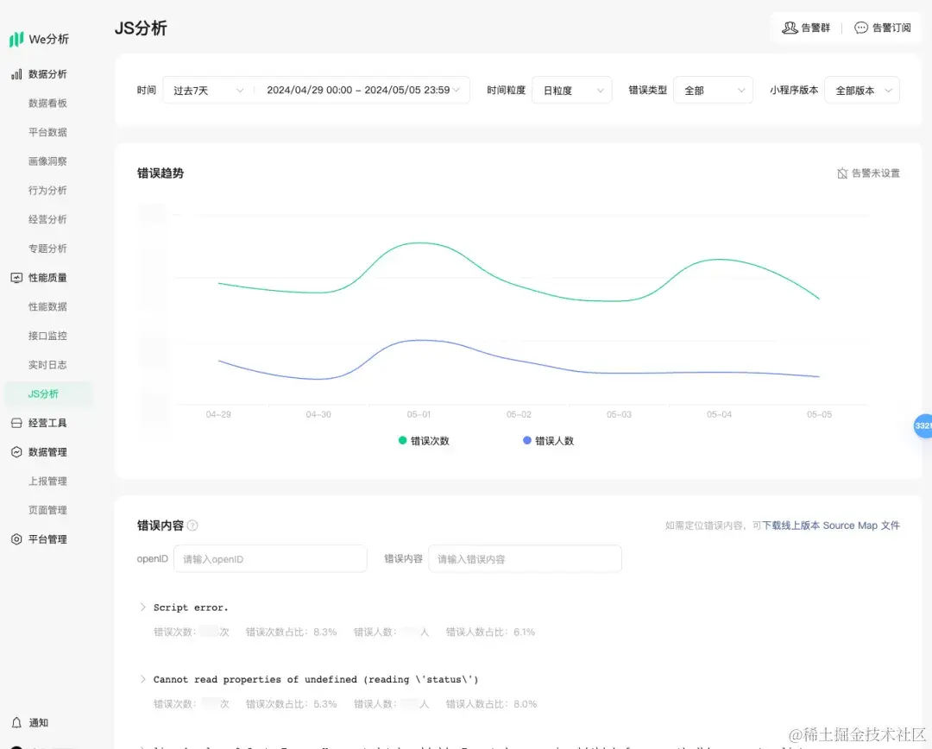Click the 平台管理 gear icon
This screenshot has height=749, width=932.
pyautogui.click(x=16, y=539)
